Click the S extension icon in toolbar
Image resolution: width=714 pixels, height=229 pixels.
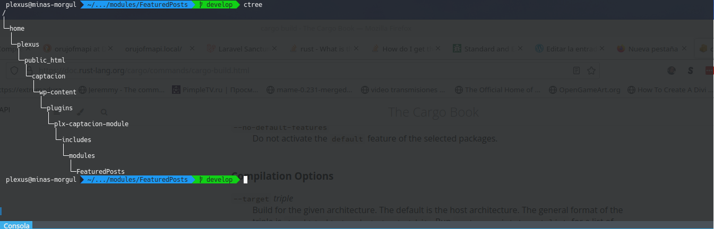pyautogui.click(x=691, y=70)
